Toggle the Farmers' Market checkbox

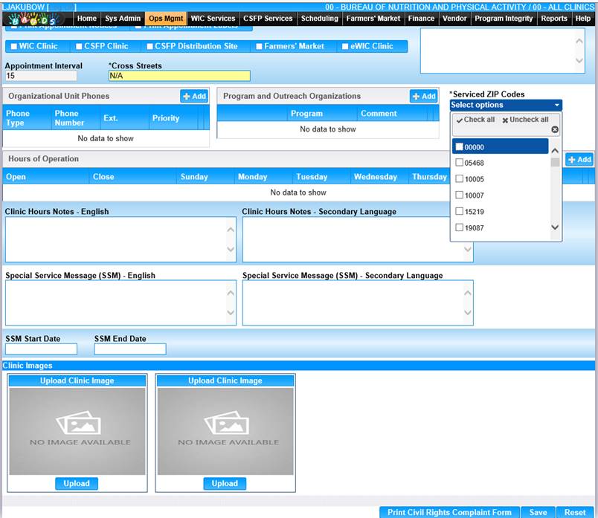pos(259,46)
